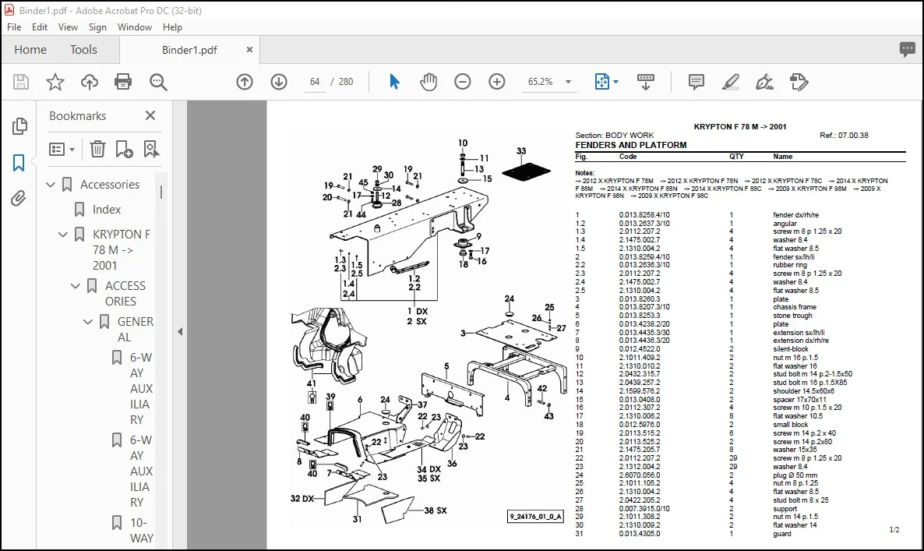Open zoom level dropdown arrow
Screen dimensions: 924x551
568,82
